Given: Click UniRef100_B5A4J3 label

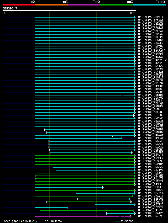Looking at the screenshot, I should point(151,201).
